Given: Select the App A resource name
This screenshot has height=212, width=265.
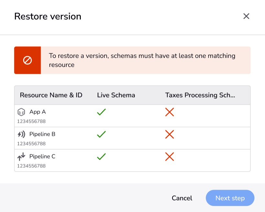Looking at the screenshot, I should tap(37, 112).
